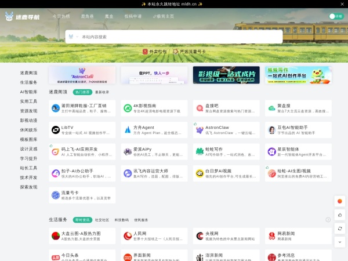Image resolution: width=348 pixels, height=261 pixels.
Task: Select 热门推荐 tab under 迷鹿阁顶
Action: [x=82, y=92]
